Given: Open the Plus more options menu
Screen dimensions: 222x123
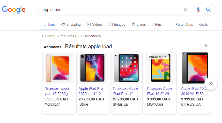Looking at the screenshot, I should [157, 24].
